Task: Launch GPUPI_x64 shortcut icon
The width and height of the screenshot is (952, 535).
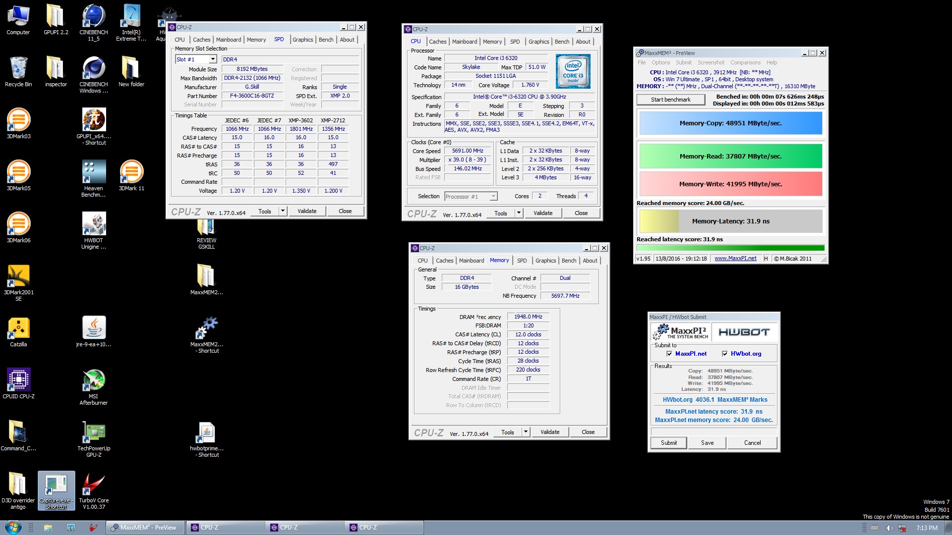Action: [x=94, y=127]
